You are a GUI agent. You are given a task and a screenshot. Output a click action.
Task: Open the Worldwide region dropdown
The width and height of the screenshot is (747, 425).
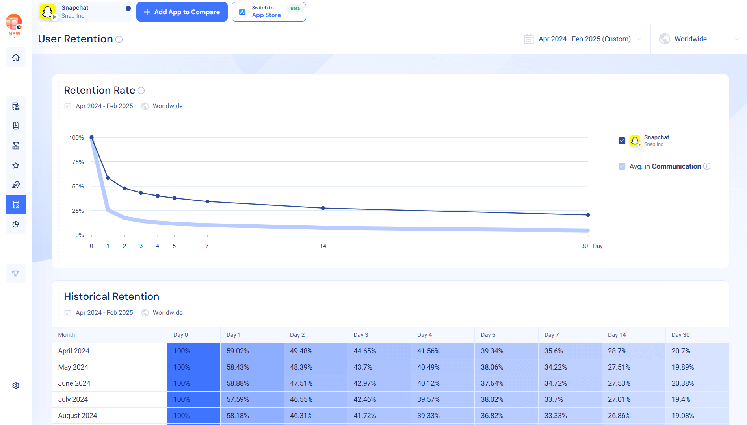pyautogui.click(x=698, y=39)
